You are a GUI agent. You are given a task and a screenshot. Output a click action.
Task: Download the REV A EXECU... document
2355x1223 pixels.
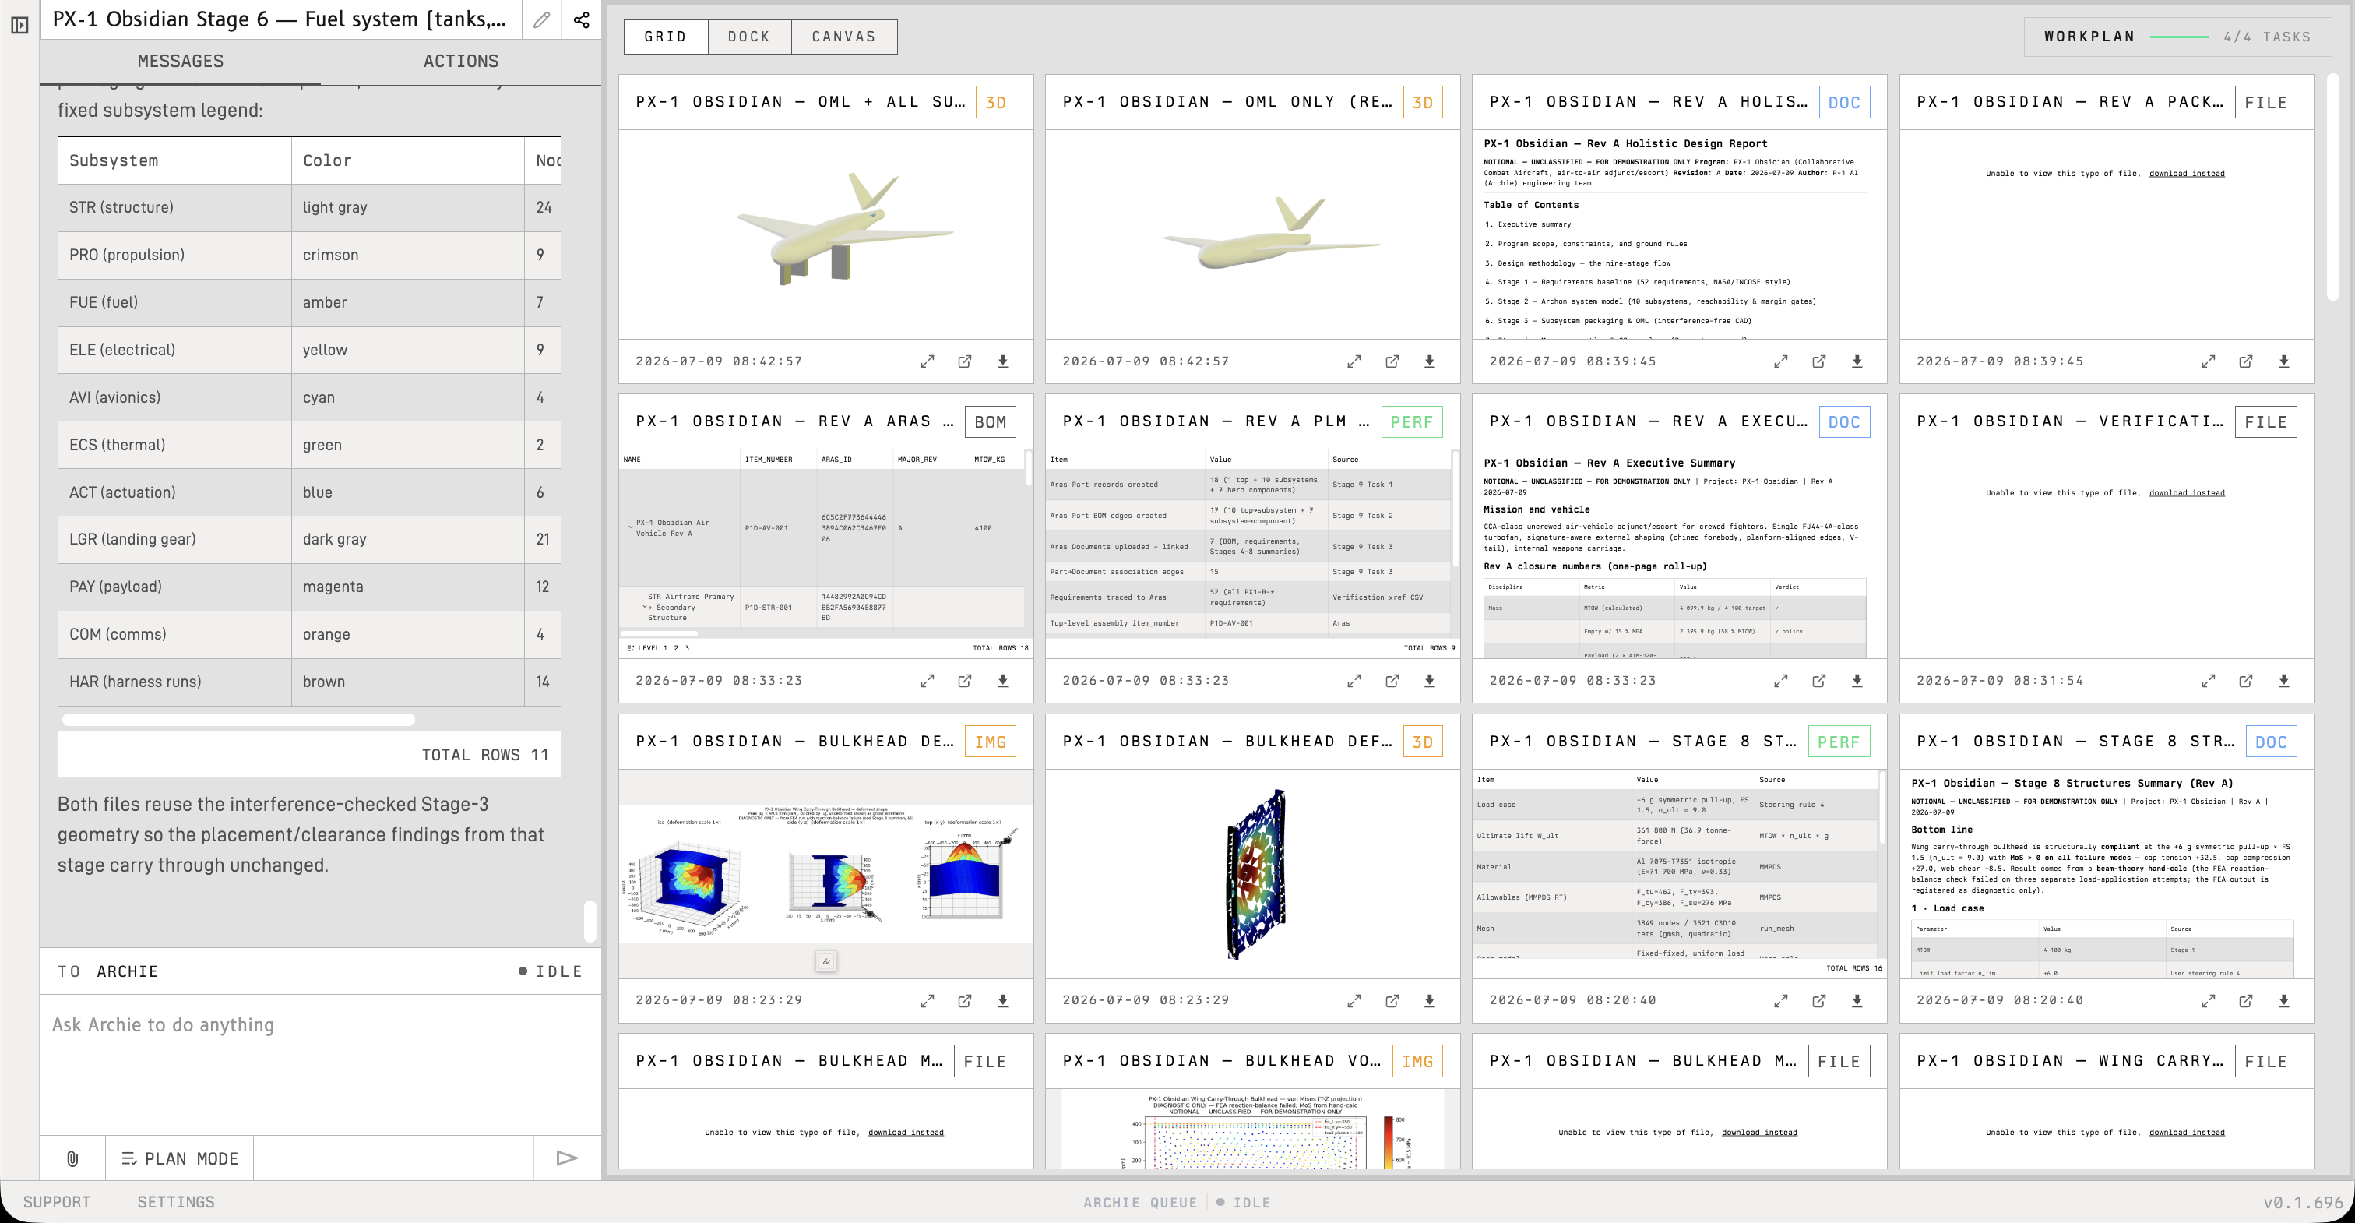click(x=1857, y=681)
